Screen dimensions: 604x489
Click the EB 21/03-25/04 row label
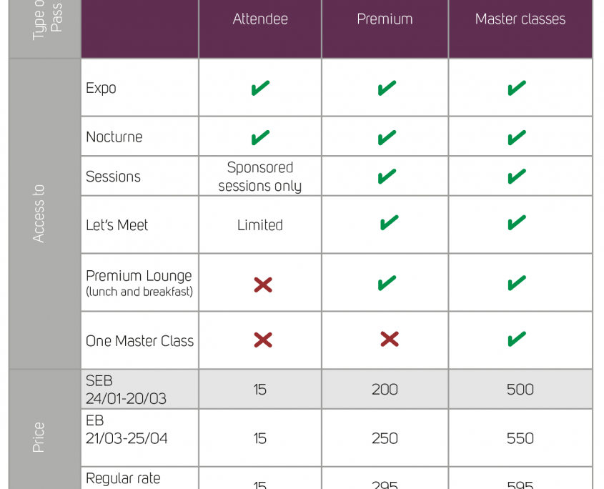127,429
